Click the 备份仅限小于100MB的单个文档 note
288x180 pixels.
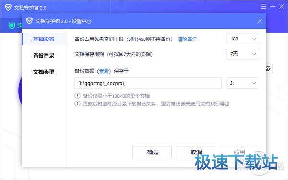coord(116,96)
